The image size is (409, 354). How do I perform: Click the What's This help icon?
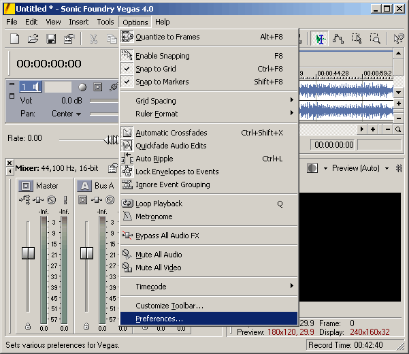[x=399, y=39]
